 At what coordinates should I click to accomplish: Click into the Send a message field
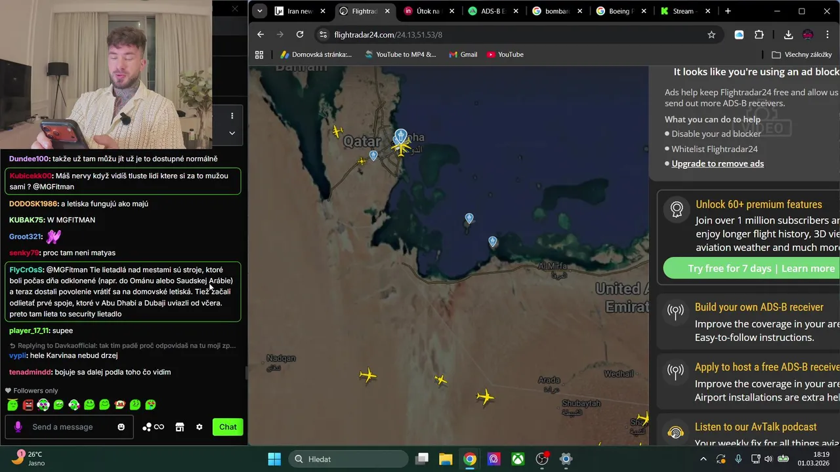click(69, 427)
